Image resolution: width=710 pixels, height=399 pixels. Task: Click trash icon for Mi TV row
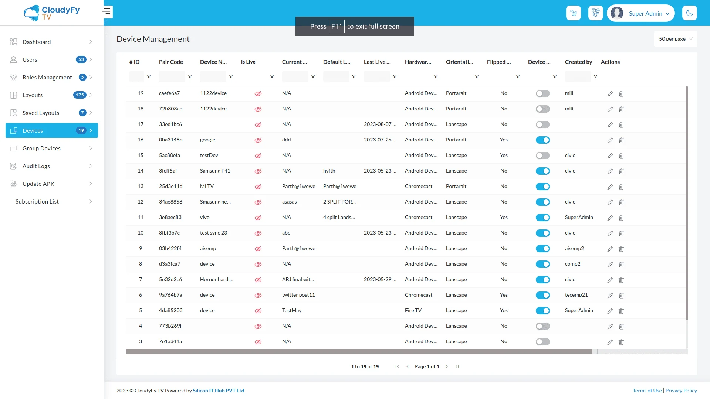pyautogui.click(x=621, y=187)
